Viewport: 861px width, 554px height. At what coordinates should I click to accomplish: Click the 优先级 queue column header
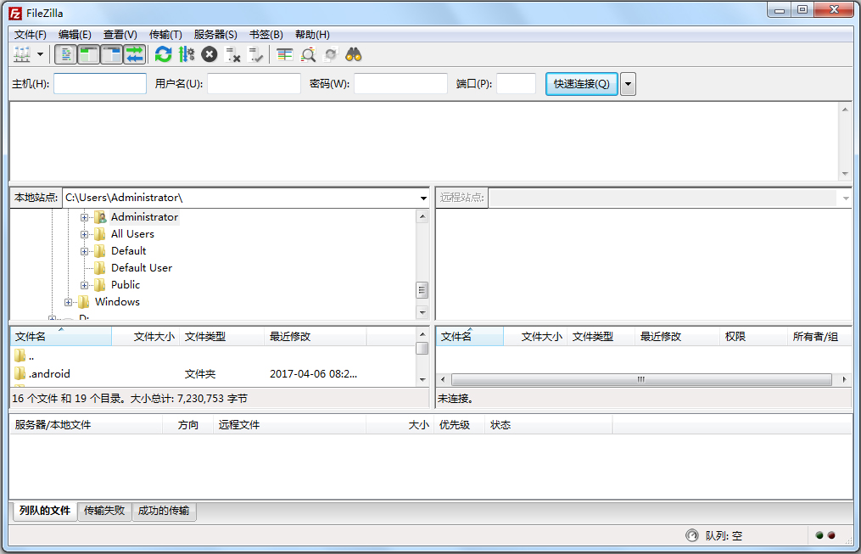459,425
